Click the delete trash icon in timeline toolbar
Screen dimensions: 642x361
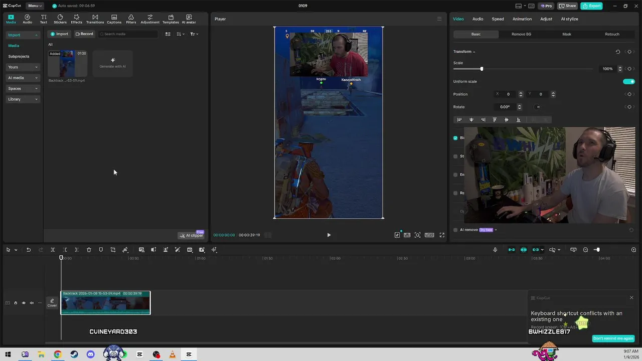click(89, 250)
